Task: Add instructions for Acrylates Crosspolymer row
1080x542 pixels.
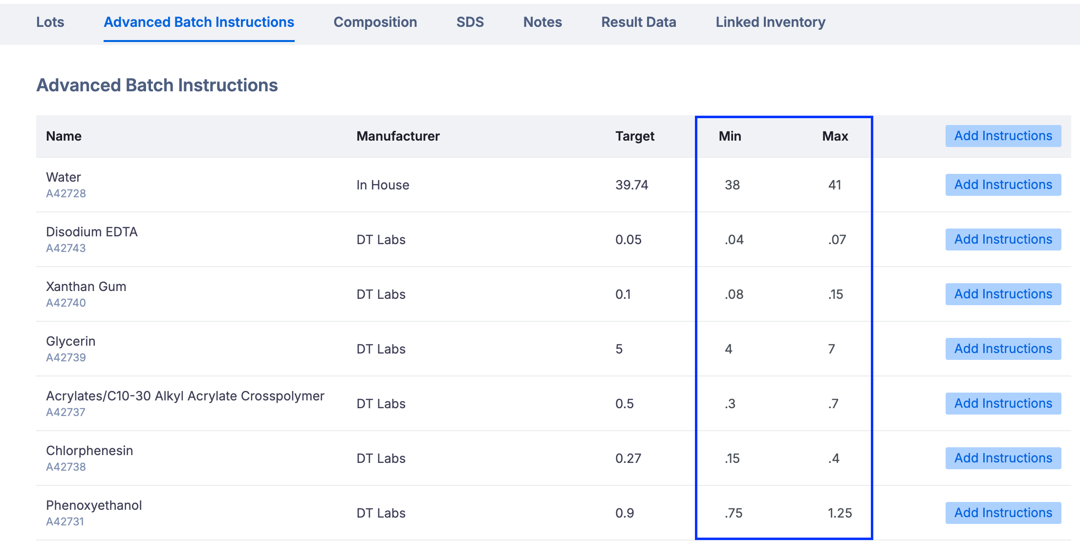Action: coord(1003,403)
